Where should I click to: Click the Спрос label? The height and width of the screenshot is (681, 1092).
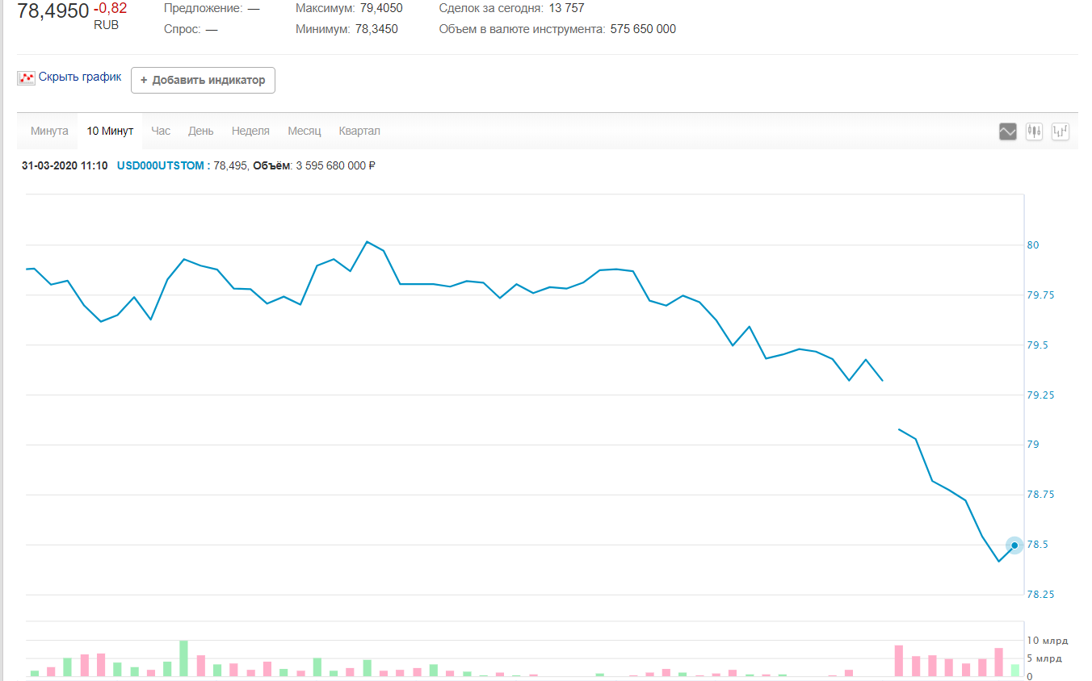[x=183, y=29]
